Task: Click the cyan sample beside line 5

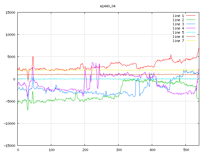Action: point(191,32)
